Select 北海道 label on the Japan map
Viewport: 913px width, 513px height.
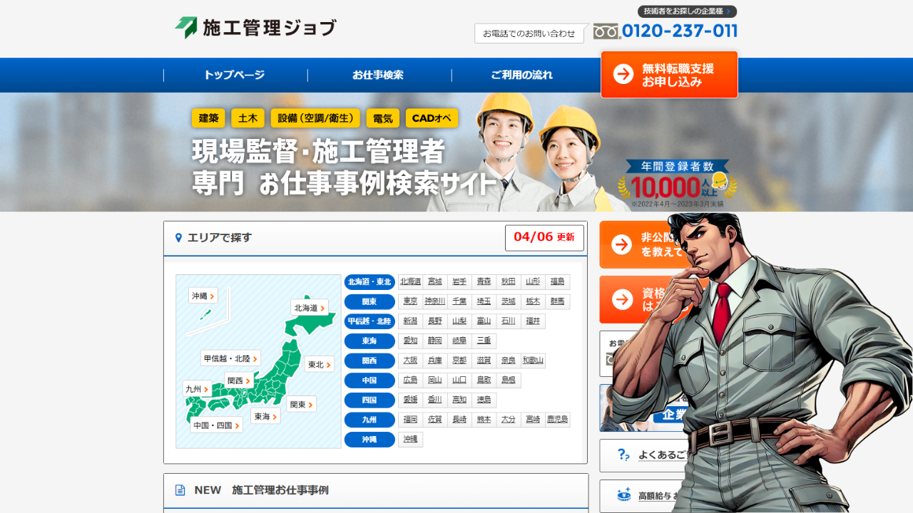pyautogui.click(x=310, y=308)
